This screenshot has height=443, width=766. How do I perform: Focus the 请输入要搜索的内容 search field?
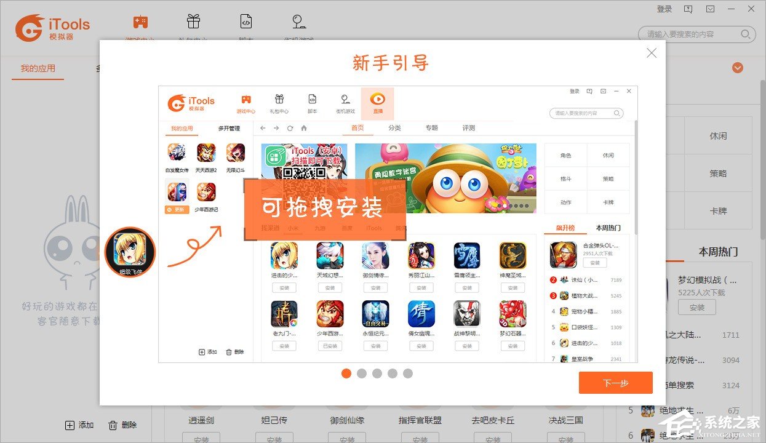pos(696,34)
